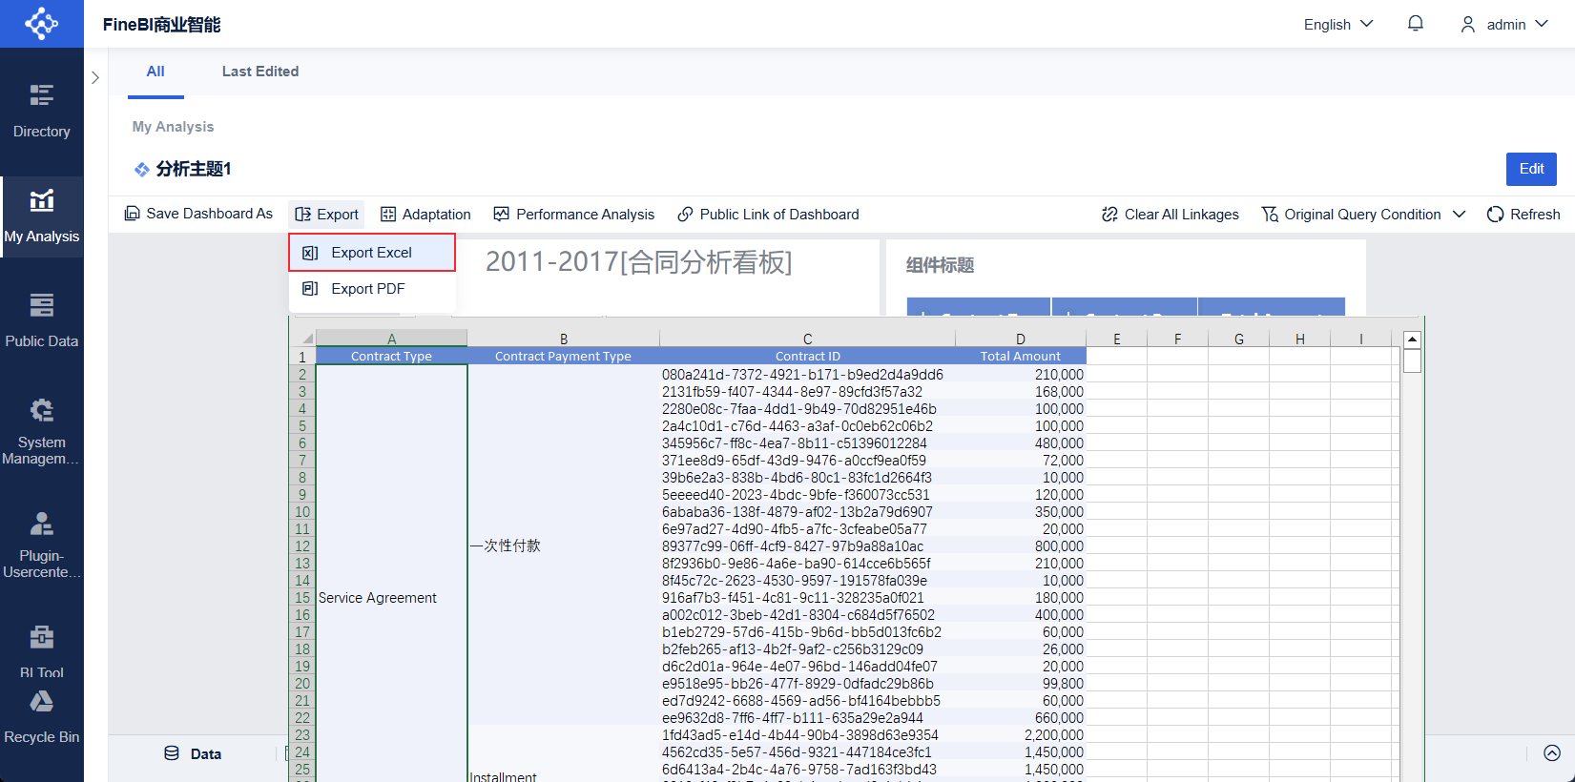Select column C header in the spreadsheet
Screen dimensions: 1575x782
808,339
